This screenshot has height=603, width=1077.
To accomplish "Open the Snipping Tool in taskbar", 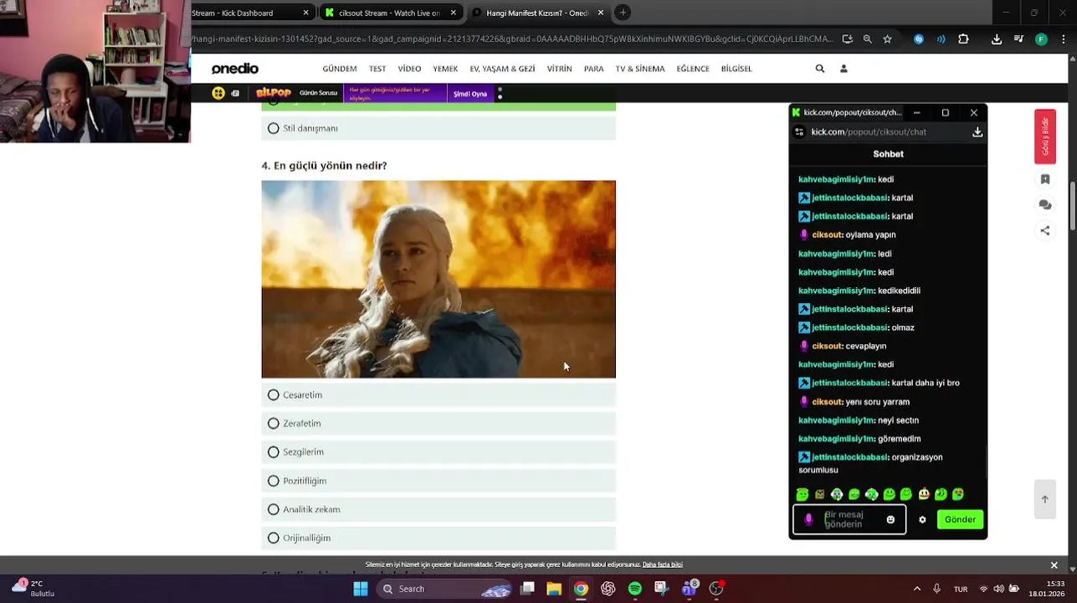I will click(661, 589).
